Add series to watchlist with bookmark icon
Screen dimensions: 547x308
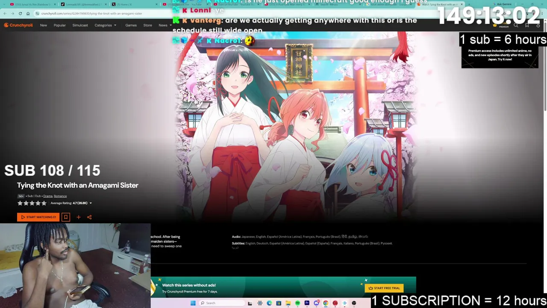coord(66,217)
